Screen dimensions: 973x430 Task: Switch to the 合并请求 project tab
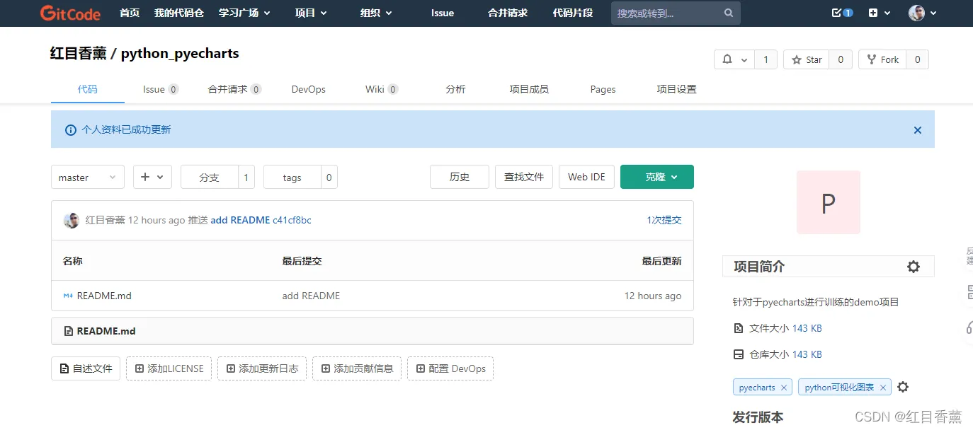pyautogui.click(x=234, y=89)
